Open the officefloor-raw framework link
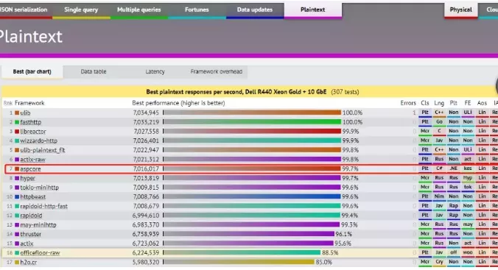The height and width of the screenshot is (270, 498). click(40, 253)
